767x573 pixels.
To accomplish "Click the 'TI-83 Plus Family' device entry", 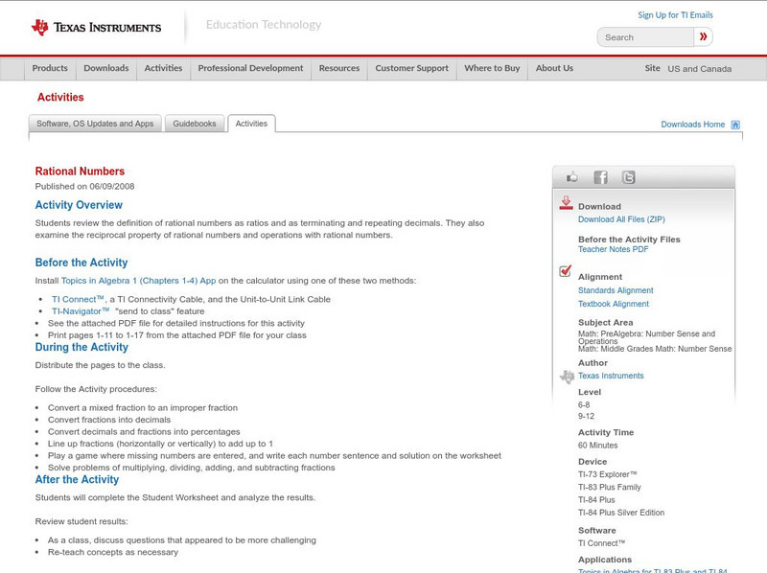I will pos(610,487).
